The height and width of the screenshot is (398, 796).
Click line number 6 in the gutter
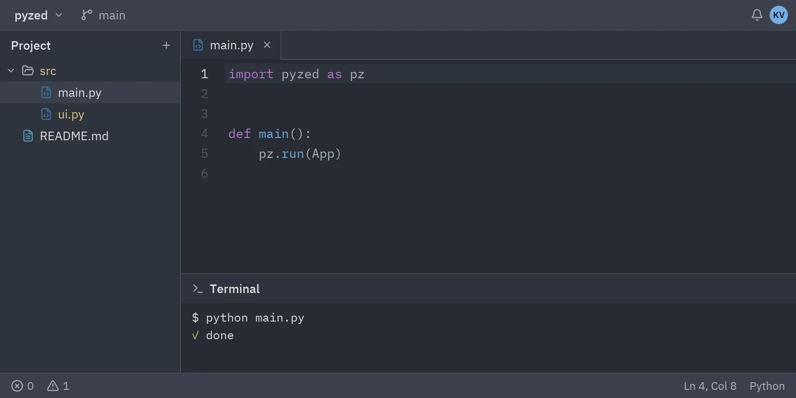coord(204,173)
